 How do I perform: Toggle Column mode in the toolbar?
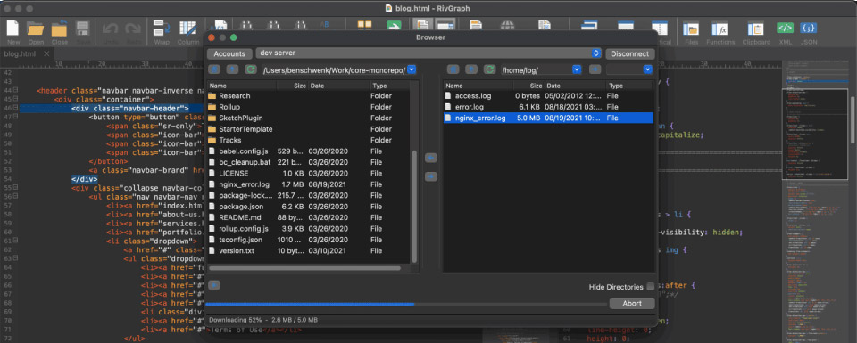(x=188, y=29)
